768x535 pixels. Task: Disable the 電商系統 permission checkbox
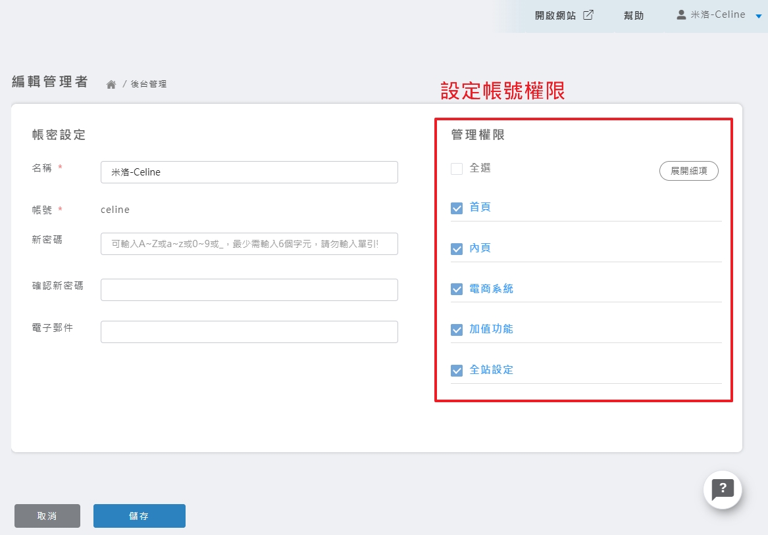(457, 289)
